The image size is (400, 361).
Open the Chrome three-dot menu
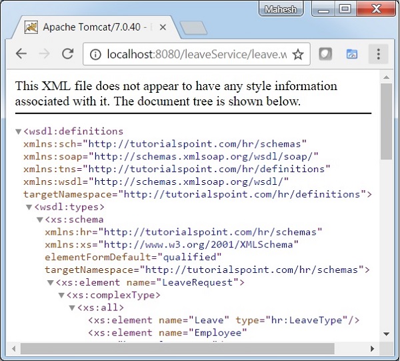(x=378, y=54)
